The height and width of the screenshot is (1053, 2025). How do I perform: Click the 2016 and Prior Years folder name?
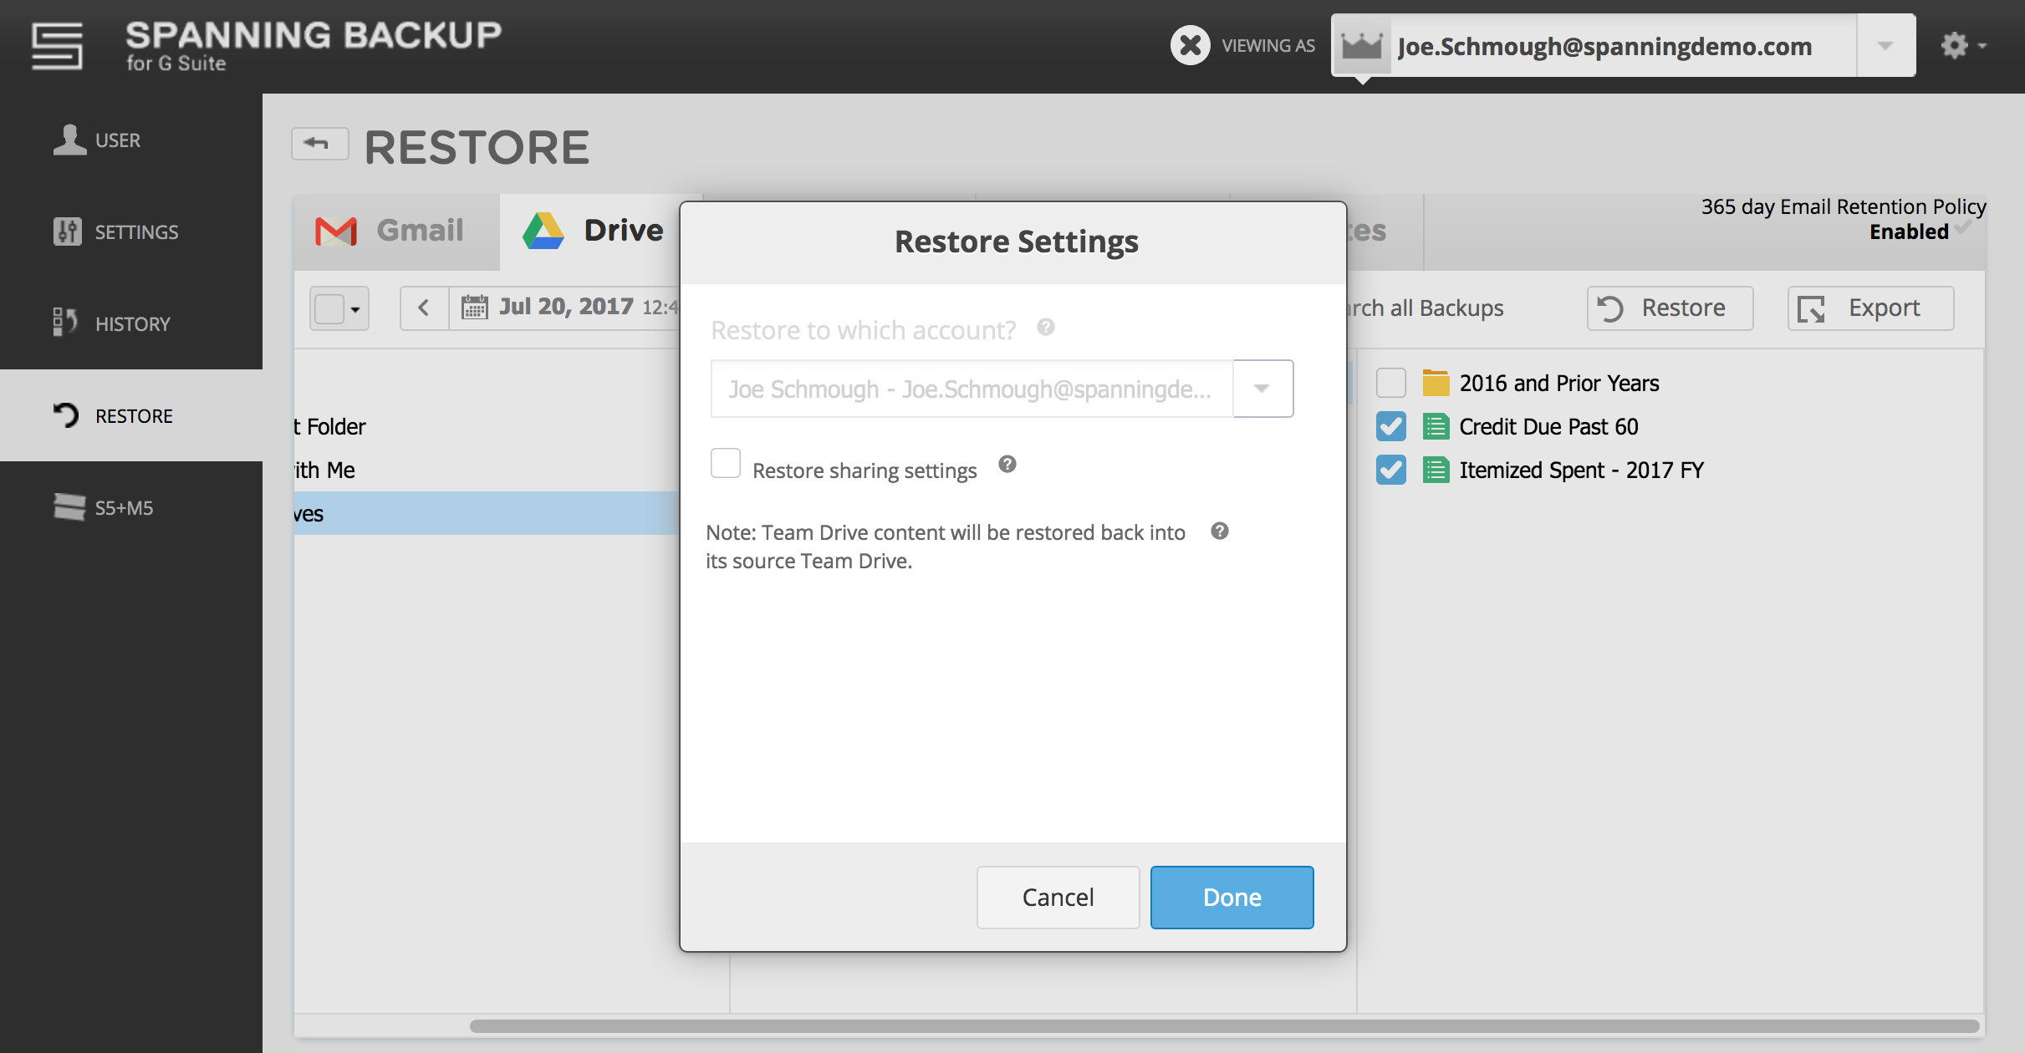1559,383
